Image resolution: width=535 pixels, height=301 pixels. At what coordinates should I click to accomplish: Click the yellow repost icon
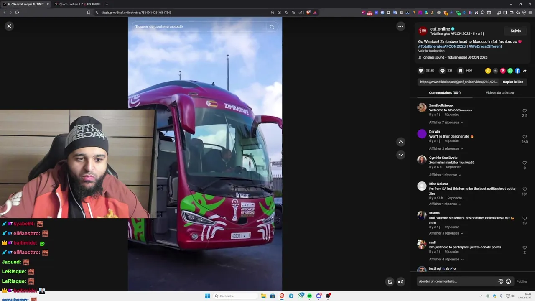click(x=488, y=71)
